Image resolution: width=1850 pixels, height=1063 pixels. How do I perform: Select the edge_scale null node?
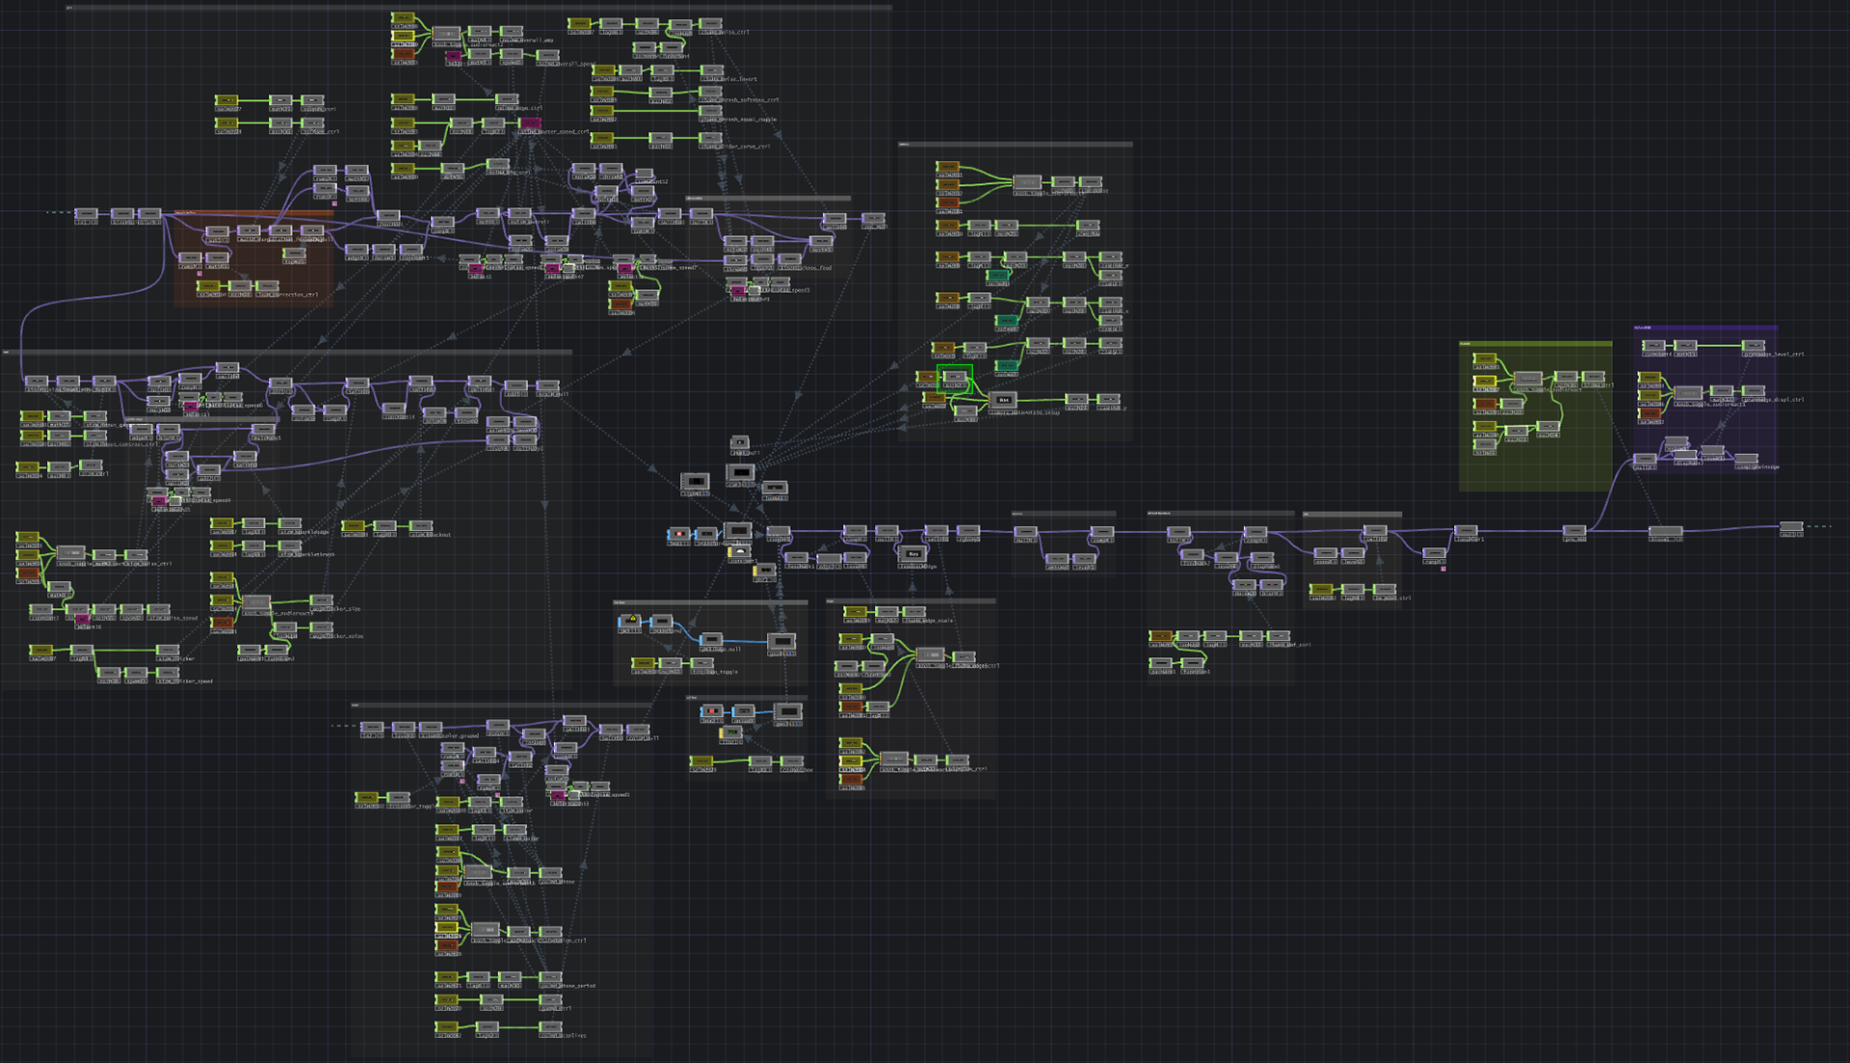(914, 612)
